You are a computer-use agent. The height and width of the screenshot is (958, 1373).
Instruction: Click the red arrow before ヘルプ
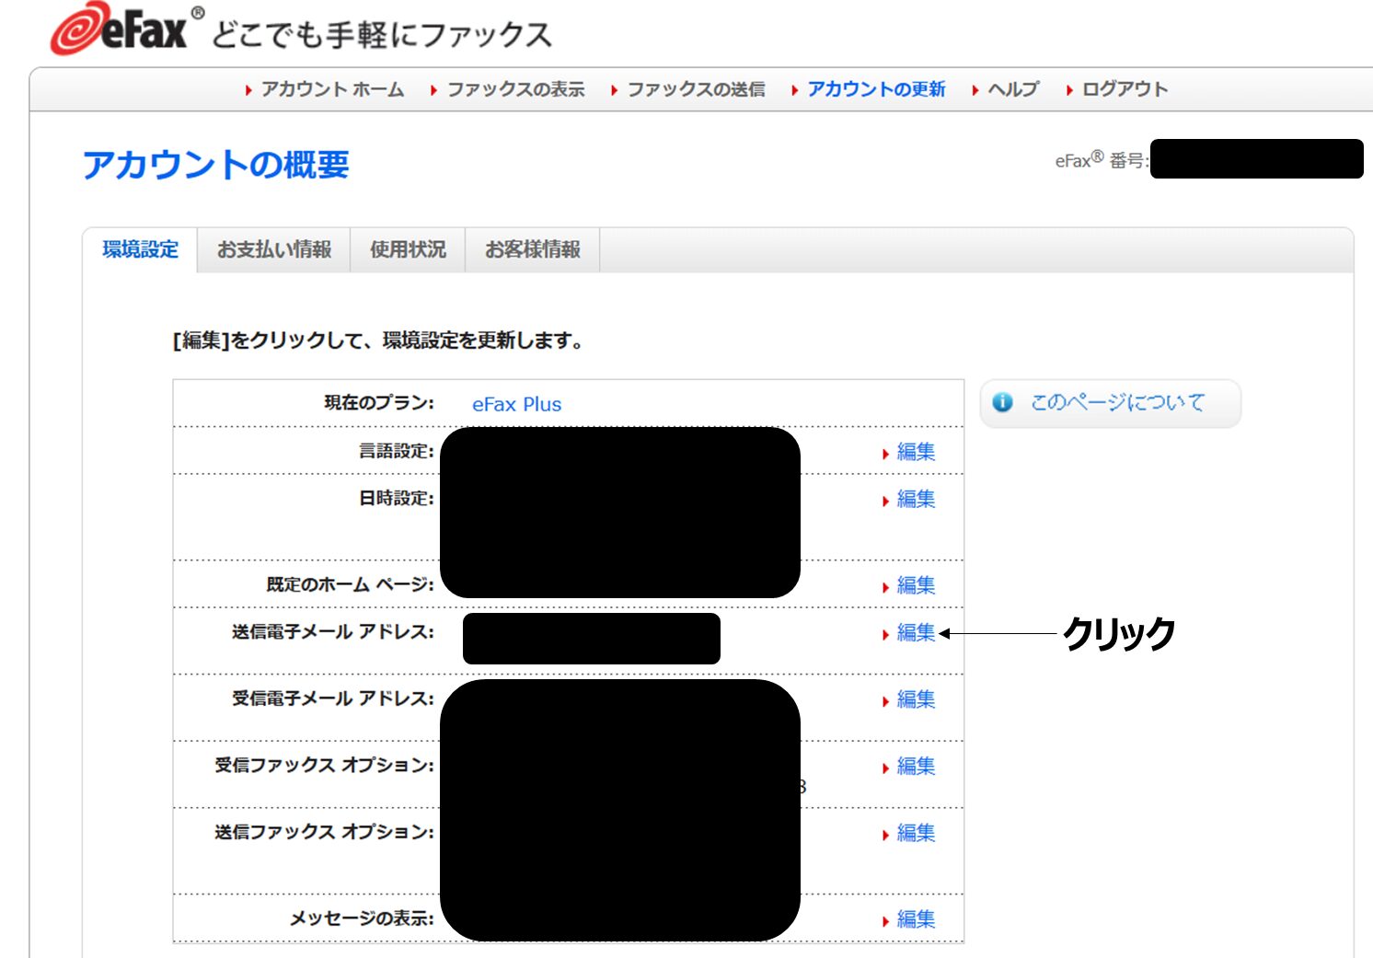click(975, 89)
